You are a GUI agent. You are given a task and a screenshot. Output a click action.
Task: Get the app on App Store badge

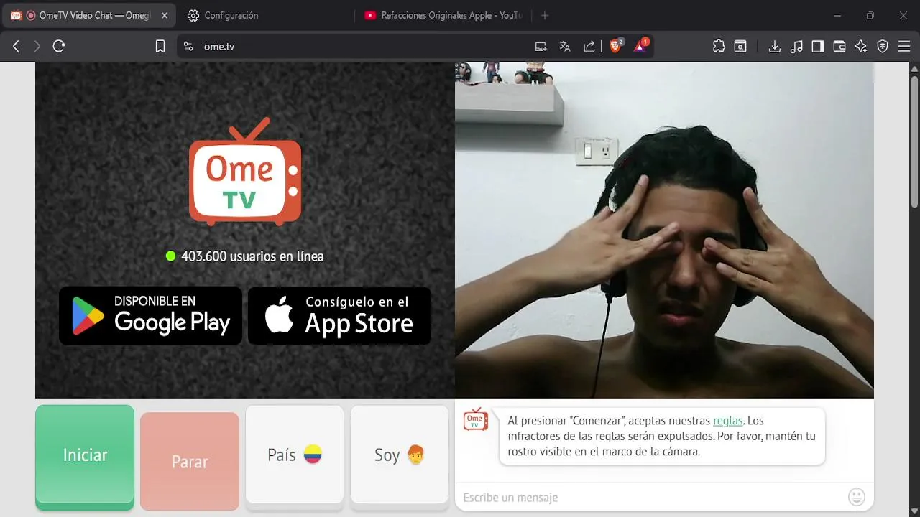click(339, 316)
